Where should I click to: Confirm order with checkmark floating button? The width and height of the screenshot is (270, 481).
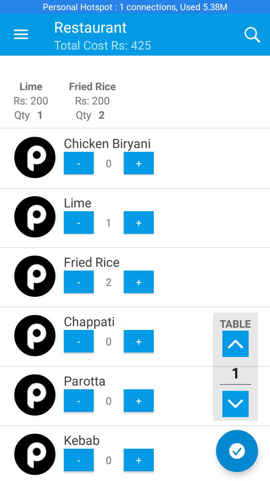point(237,451)
